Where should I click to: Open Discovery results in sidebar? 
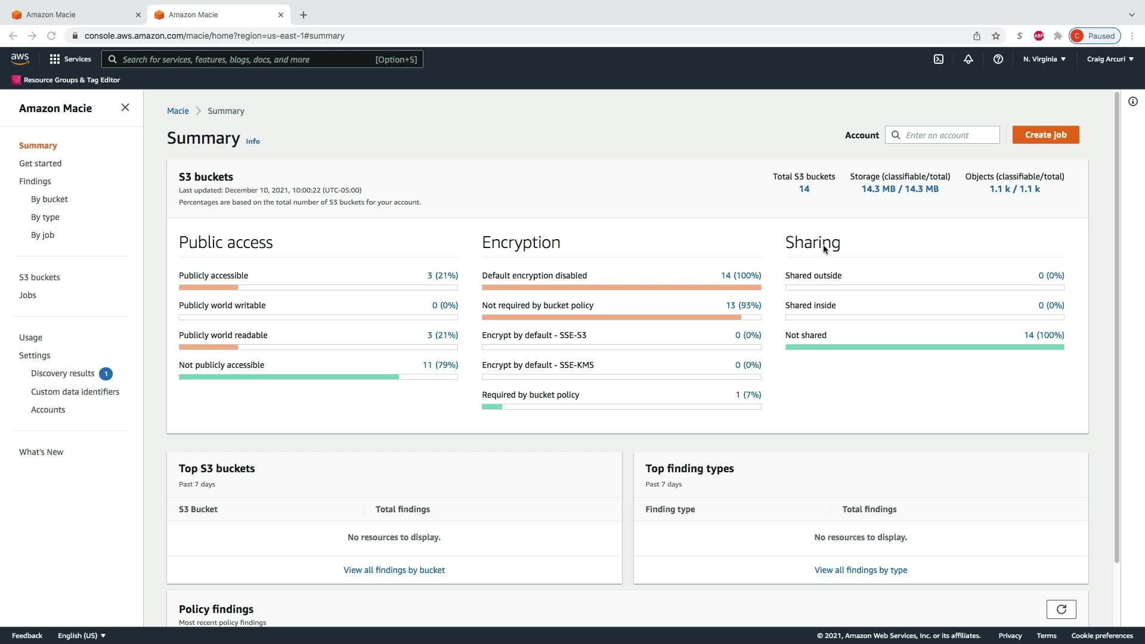[x=63, y=373]
